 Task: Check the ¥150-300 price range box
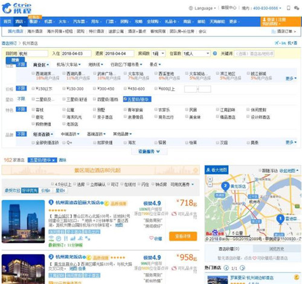pyautogui.click(x=64, y=88)
